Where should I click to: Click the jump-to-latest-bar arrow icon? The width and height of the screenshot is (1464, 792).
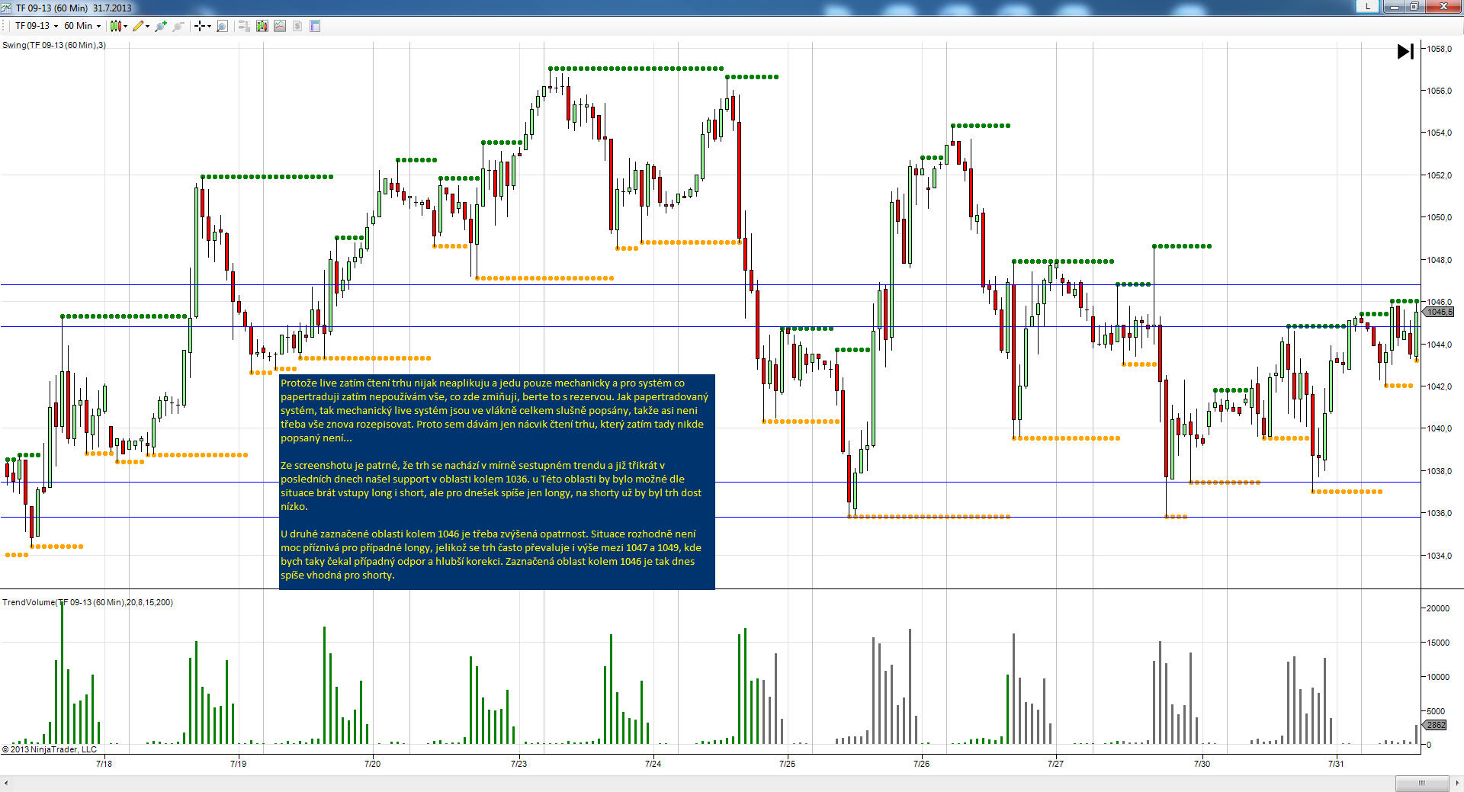[x=1405, y=51]
